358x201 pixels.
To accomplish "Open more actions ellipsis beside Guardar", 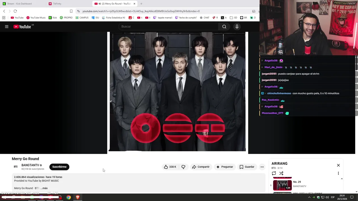I will tap(262, 167).
